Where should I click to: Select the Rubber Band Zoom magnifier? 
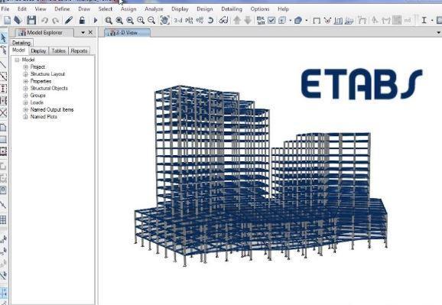coord(109,21)
